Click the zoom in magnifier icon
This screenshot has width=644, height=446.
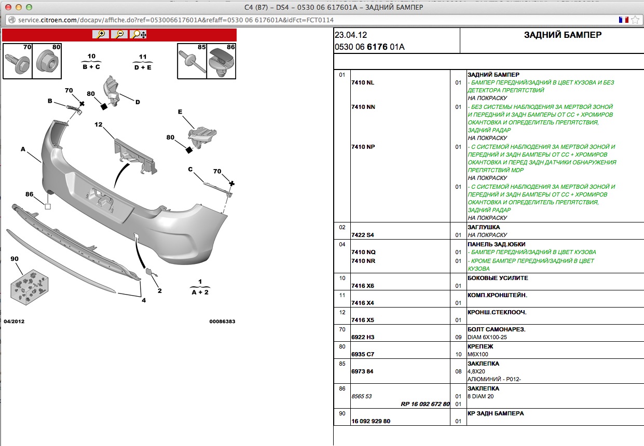point(101,34)
